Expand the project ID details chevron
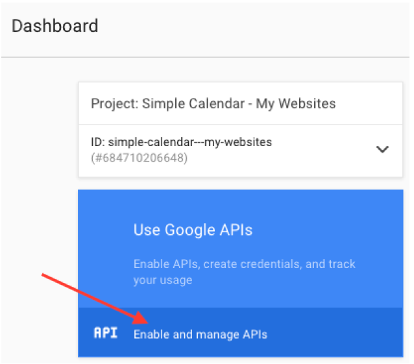Viewport: 414px width, 364px height. point(382,149)
